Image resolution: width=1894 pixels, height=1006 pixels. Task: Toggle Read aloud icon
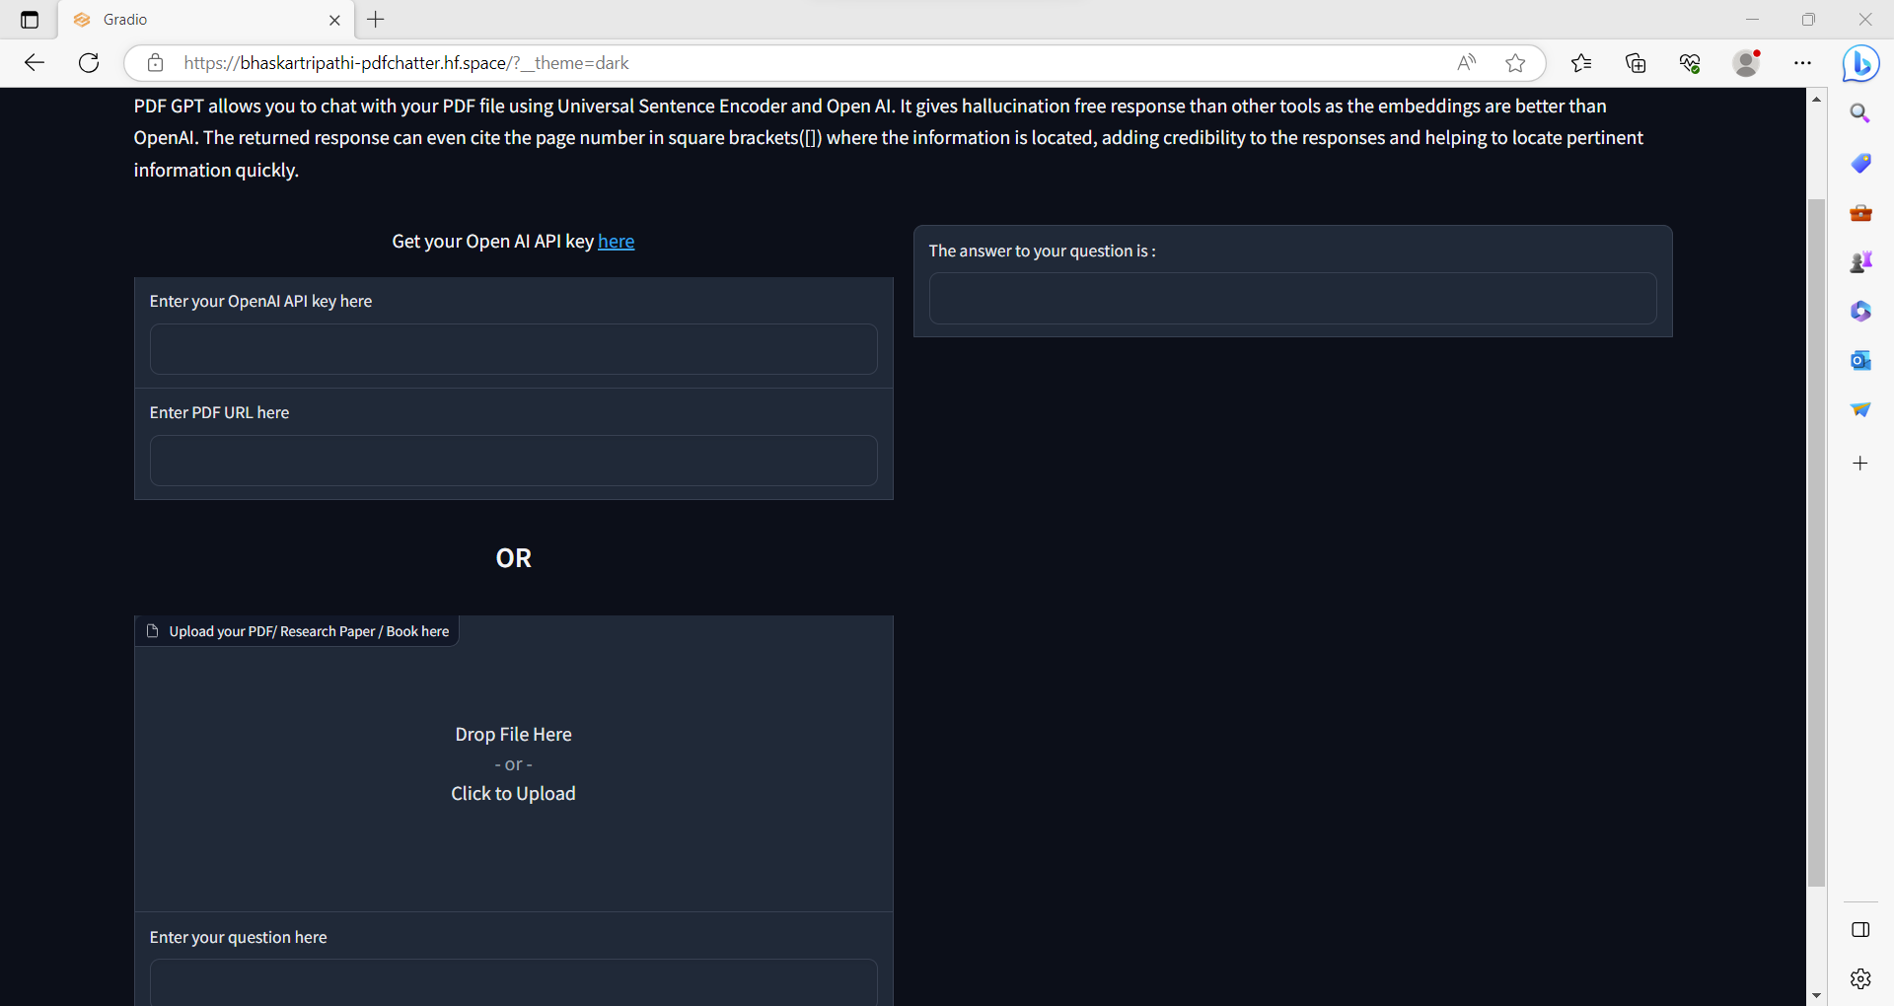[x=1467, y=63]
